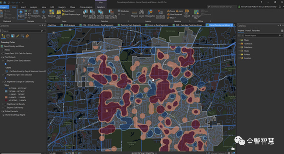Expand the Toolboxes node in Catalog
284x154 pixels.
(x=239, y=44)
